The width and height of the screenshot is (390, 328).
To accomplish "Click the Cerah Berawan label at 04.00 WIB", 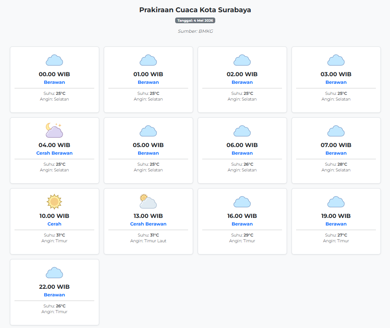I will (54, 153).
